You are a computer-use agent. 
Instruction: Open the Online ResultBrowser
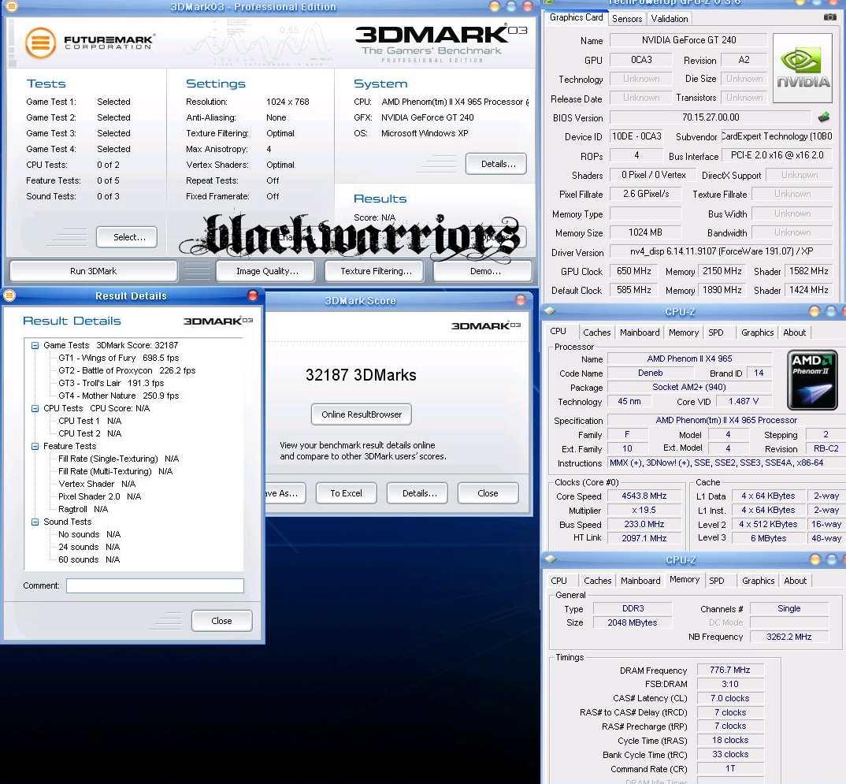[361, 414]
